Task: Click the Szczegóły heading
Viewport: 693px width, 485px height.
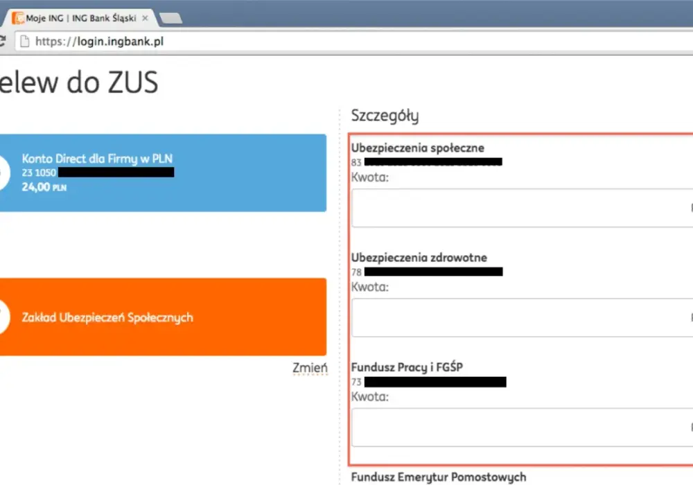Action: (x=385, y=116)
